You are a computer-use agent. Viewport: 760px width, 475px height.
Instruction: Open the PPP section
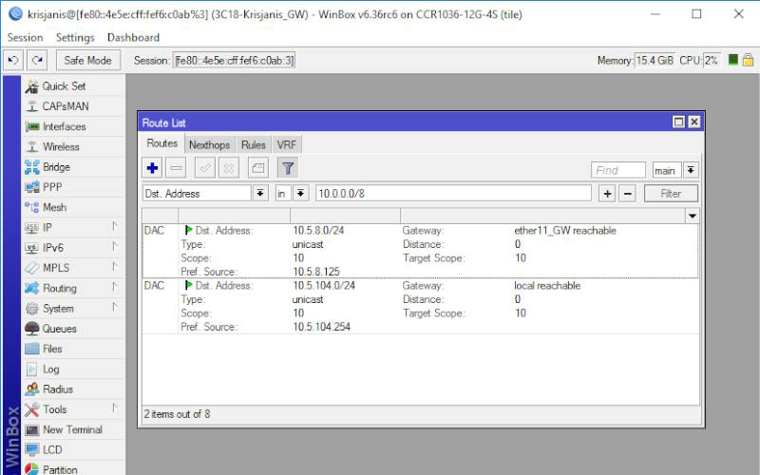(x=74, y=187)
